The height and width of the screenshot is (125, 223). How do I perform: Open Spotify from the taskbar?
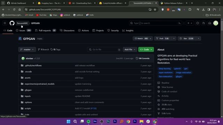point(89,122)
